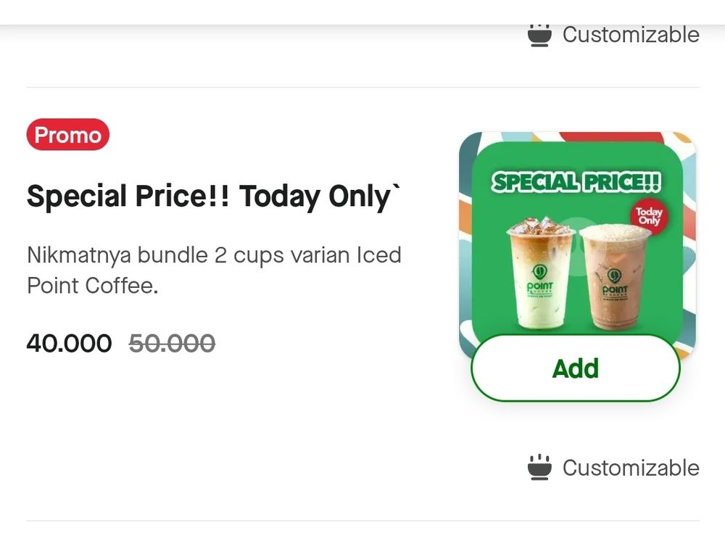Tap the brown iced coffee cup
Image resolution: width=725 pixels, height=541 pixels.
click(x=616, y=290)
